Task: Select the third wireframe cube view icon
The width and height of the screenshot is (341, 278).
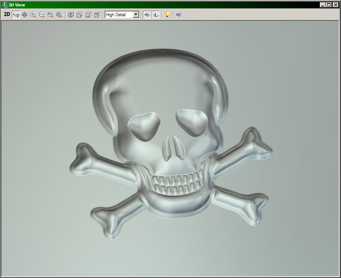Action: 97,15
